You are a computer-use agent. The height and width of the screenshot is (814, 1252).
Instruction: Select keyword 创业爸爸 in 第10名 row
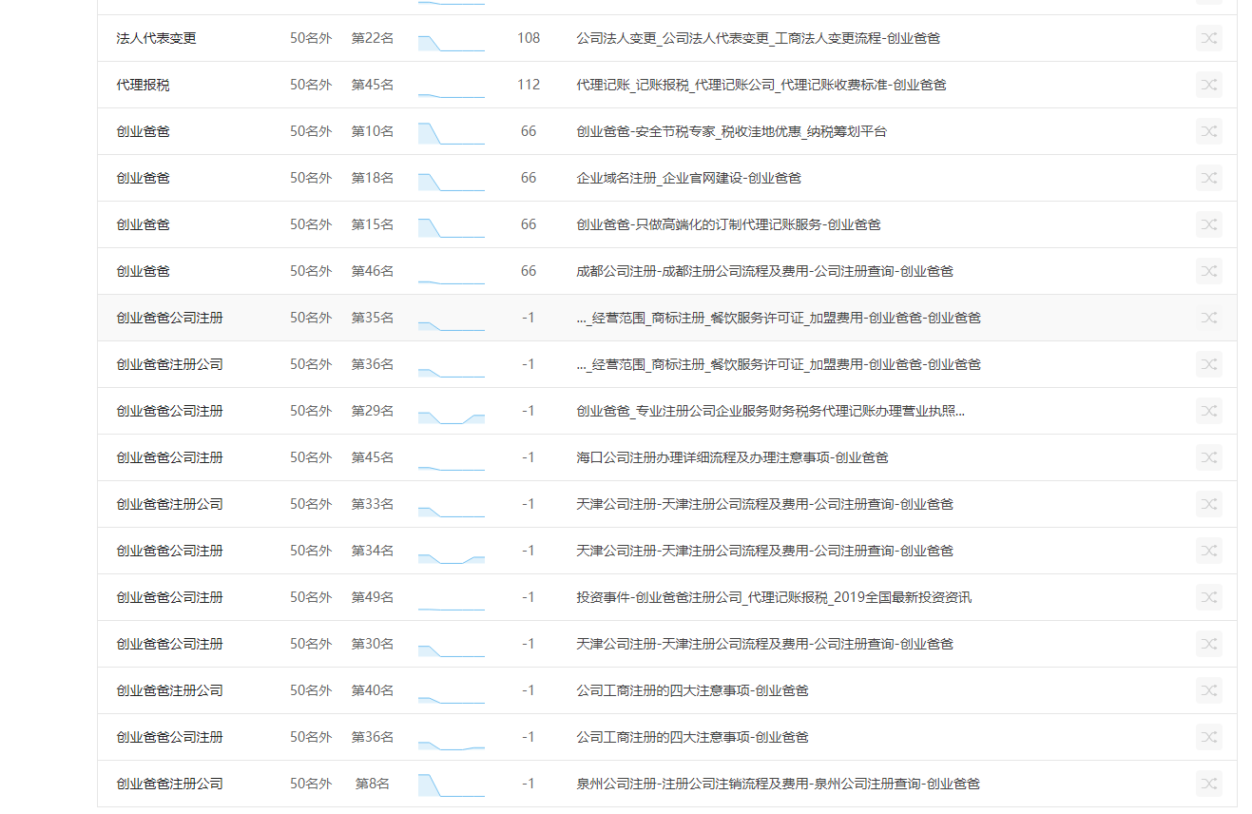click(x=143, y=131)
